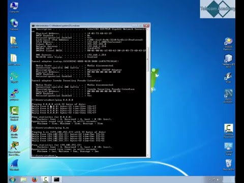Image resolution: width=244 pixels, height=183 pixels.
Task: Open the Cisco Packet Tracer shortcut
Action: point(14,148)
